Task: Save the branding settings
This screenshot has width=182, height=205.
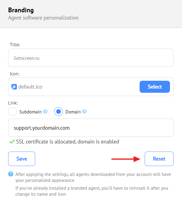Action: coord(22,159)
